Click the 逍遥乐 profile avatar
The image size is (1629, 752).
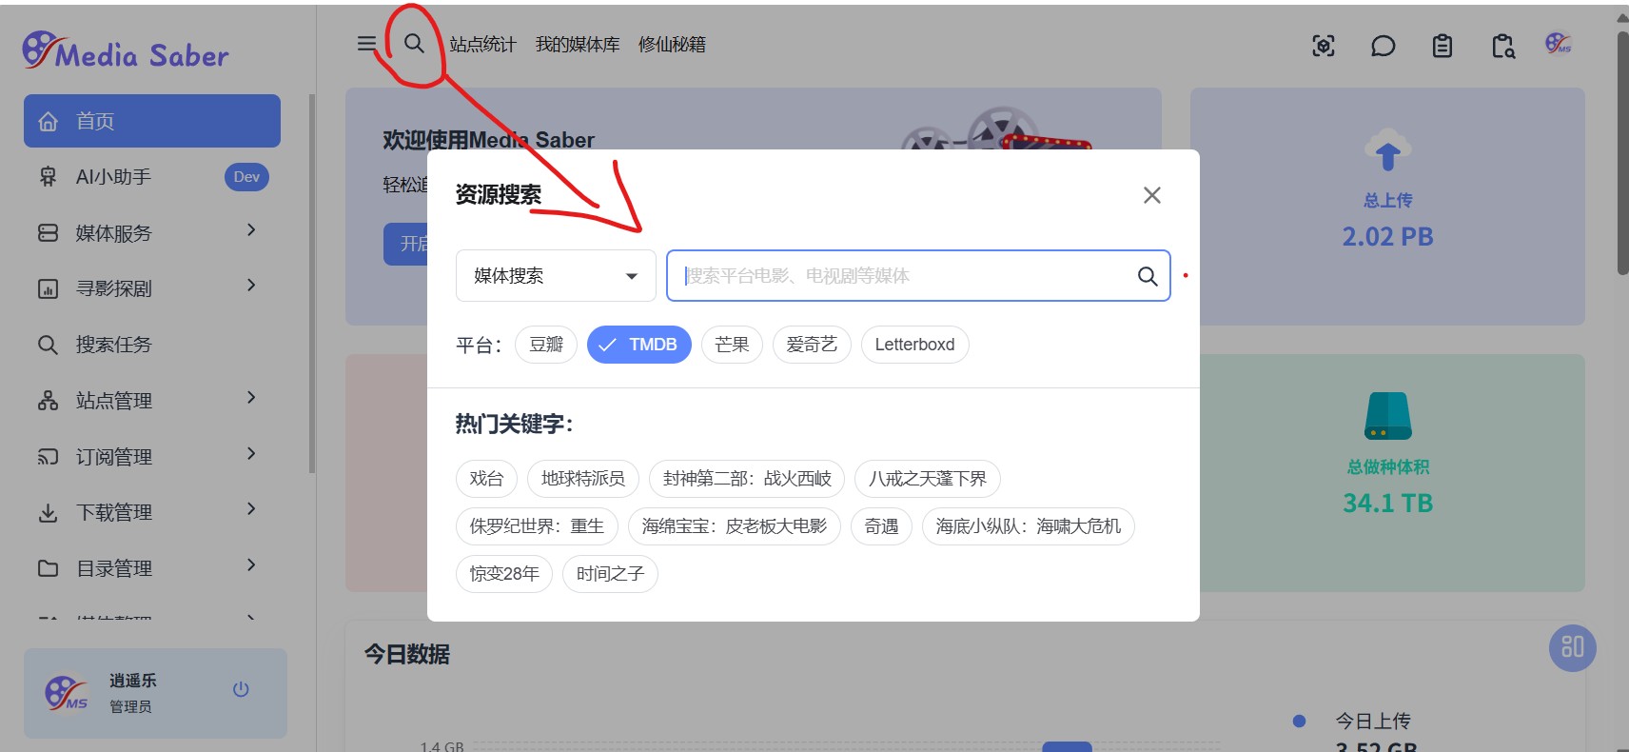pyautogui.click(x=67, y=693)
